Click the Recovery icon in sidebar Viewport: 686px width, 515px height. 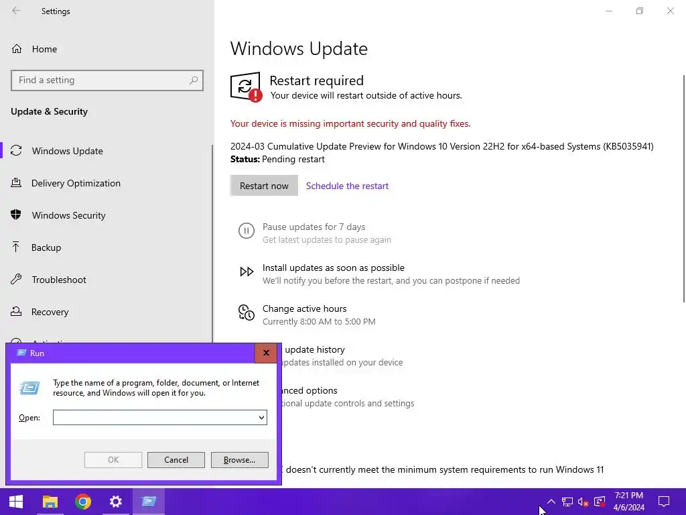[x=16, y=311]
